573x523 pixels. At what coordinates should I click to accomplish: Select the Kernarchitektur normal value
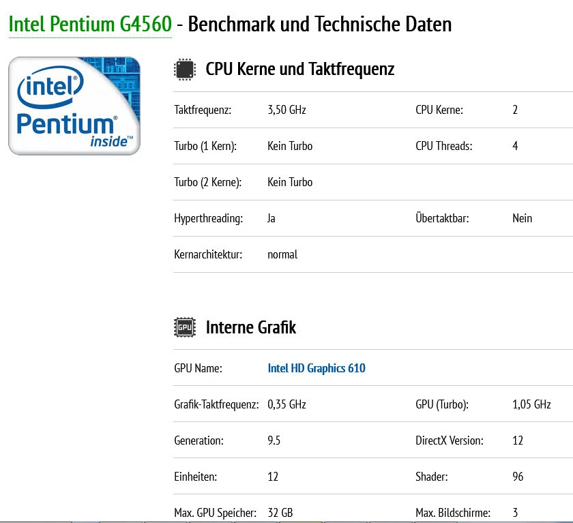(282, 254)
